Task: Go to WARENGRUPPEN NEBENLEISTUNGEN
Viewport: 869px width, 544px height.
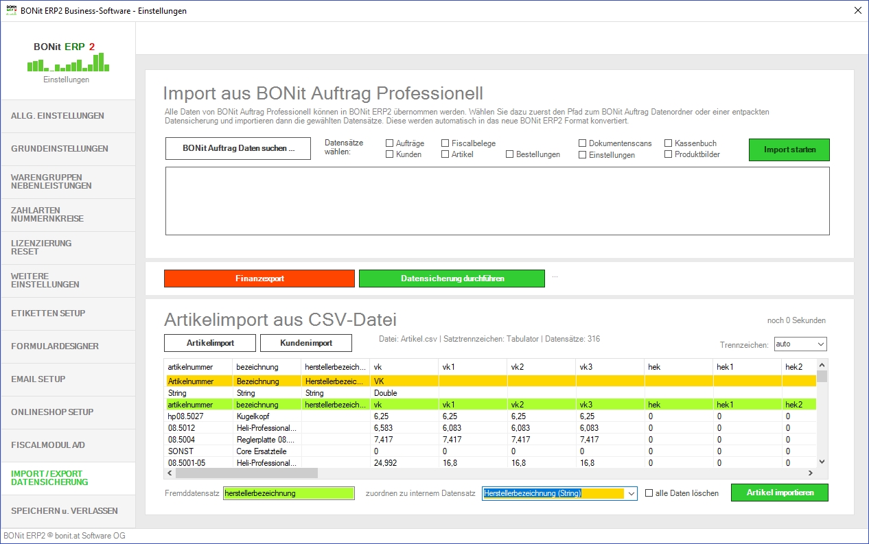Action: [68, 182]
